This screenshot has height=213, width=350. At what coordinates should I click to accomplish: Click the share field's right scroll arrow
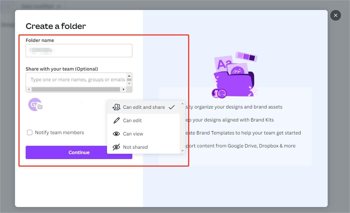124,90
